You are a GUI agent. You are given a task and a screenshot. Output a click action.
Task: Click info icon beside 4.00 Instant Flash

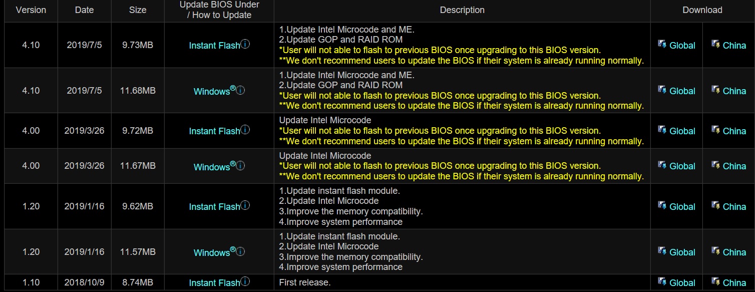point(245,130)
